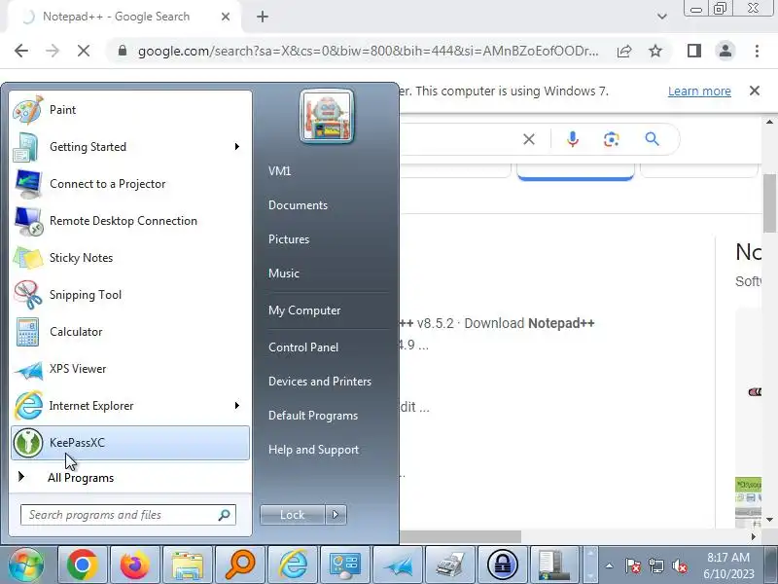Launch Getting Started from Start menu
The height and width of the screenshot is (584, 778).
(130, 147)
